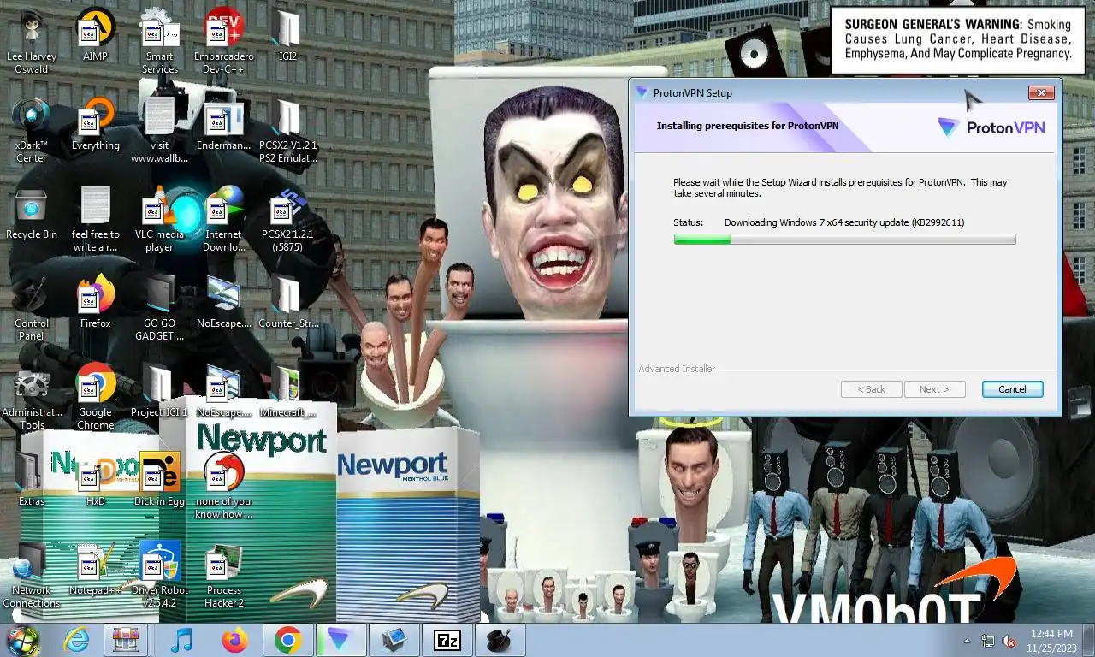This screenshot has height=657, width=1095.
Task: Click the KB2992611 download status text
Action: (x=843, y=222)
